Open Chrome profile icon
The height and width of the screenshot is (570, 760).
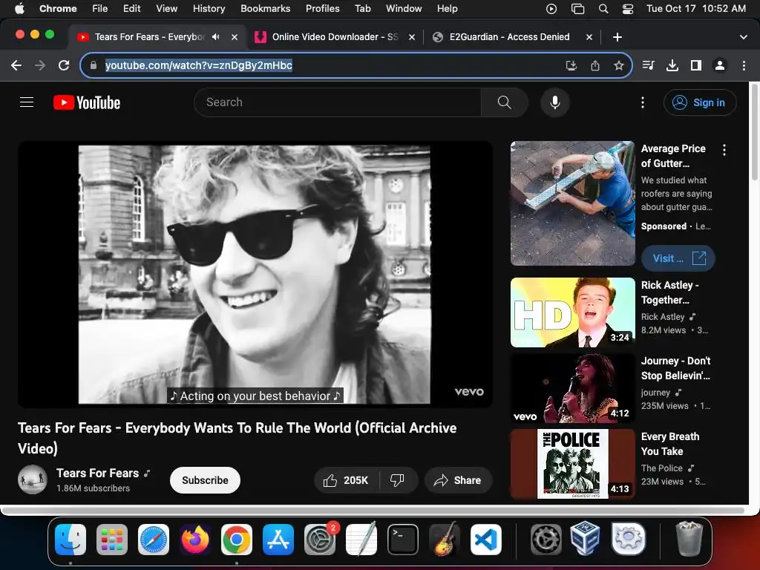[x=720, y=65]
